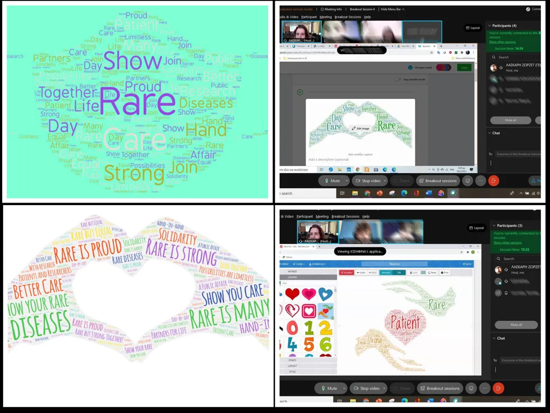The image size is (550, 413).
Task: Toggle Stop video in the top meeting
Action: 367,181
